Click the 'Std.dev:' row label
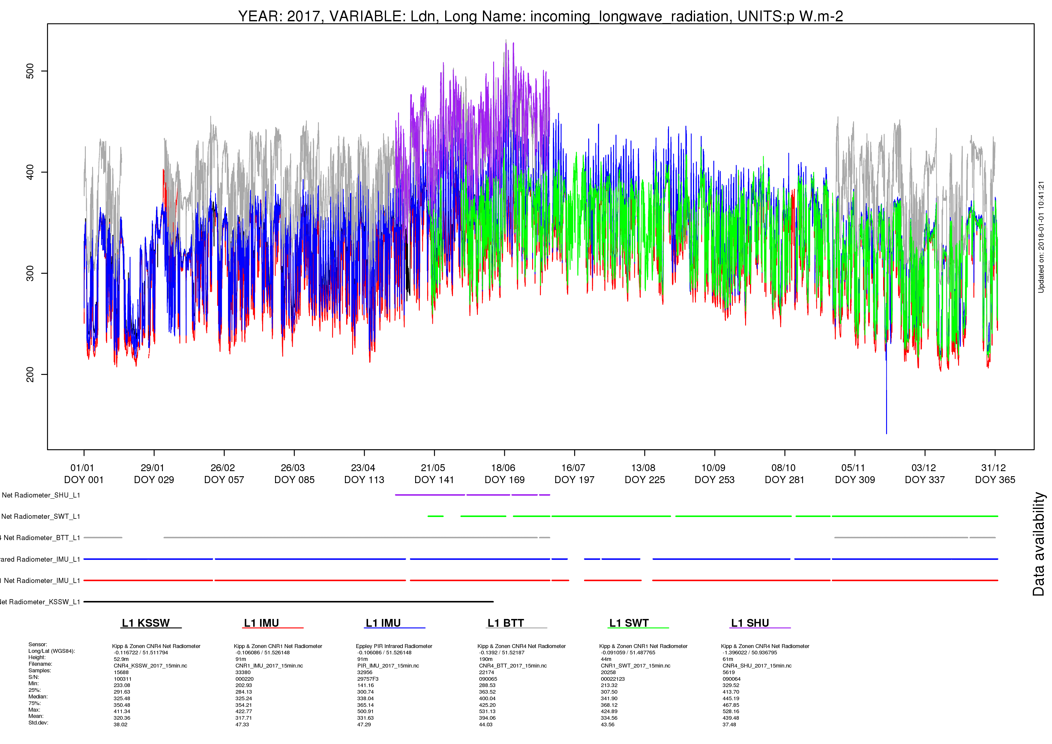 pos(38,723)
